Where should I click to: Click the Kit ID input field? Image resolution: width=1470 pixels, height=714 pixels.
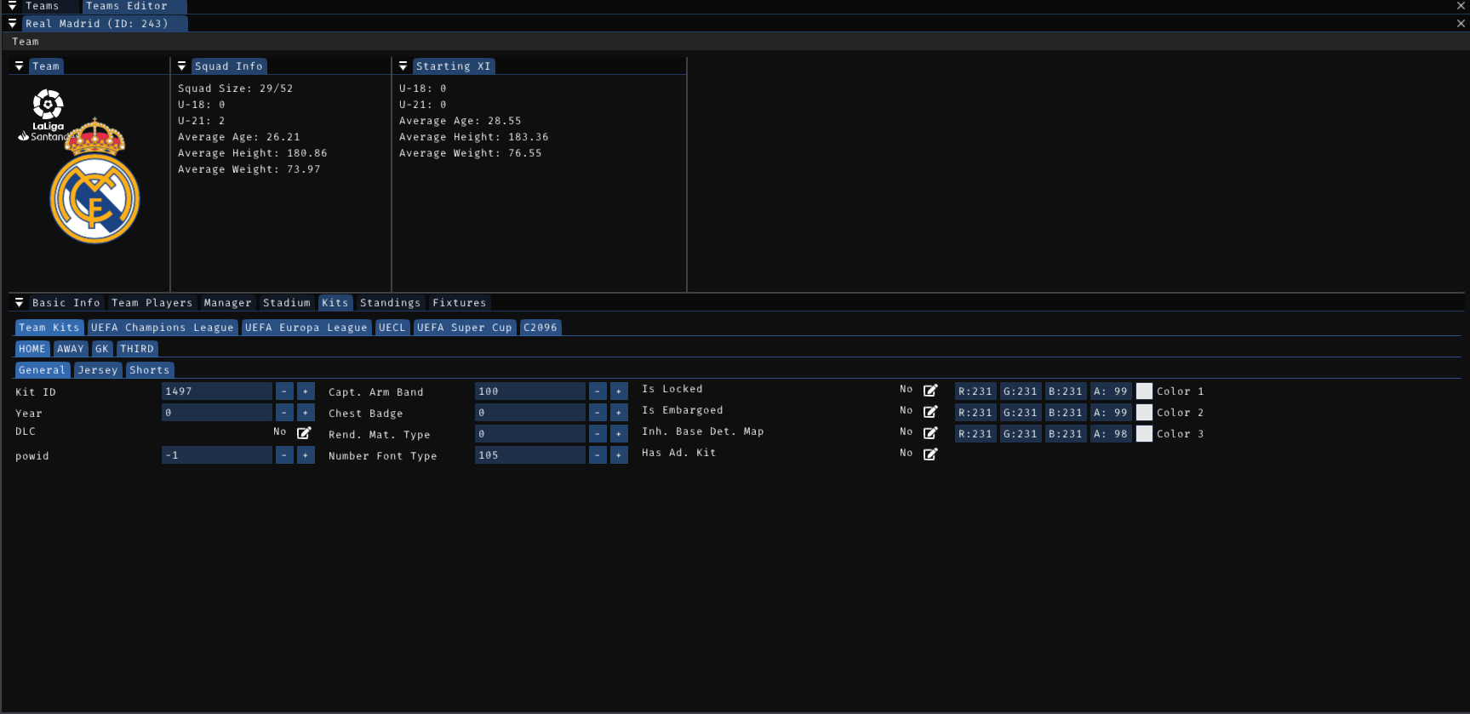[x=217, y=391]
